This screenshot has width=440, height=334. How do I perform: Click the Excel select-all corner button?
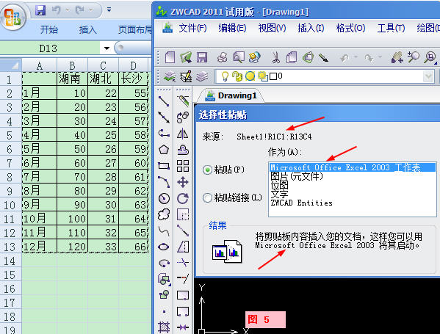11,65
